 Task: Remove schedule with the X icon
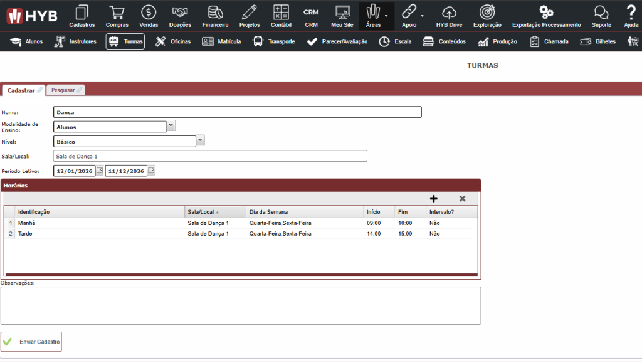coord(463,199)
